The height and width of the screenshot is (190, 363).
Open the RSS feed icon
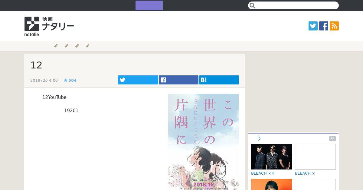click(x=334, y=26)
